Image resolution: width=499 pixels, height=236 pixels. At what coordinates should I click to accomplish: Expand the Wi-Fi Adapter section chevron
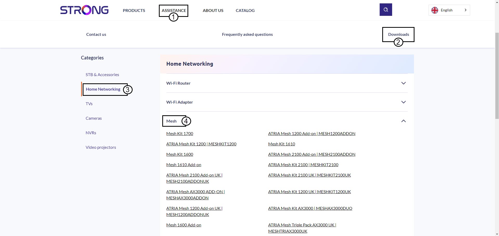403,102
